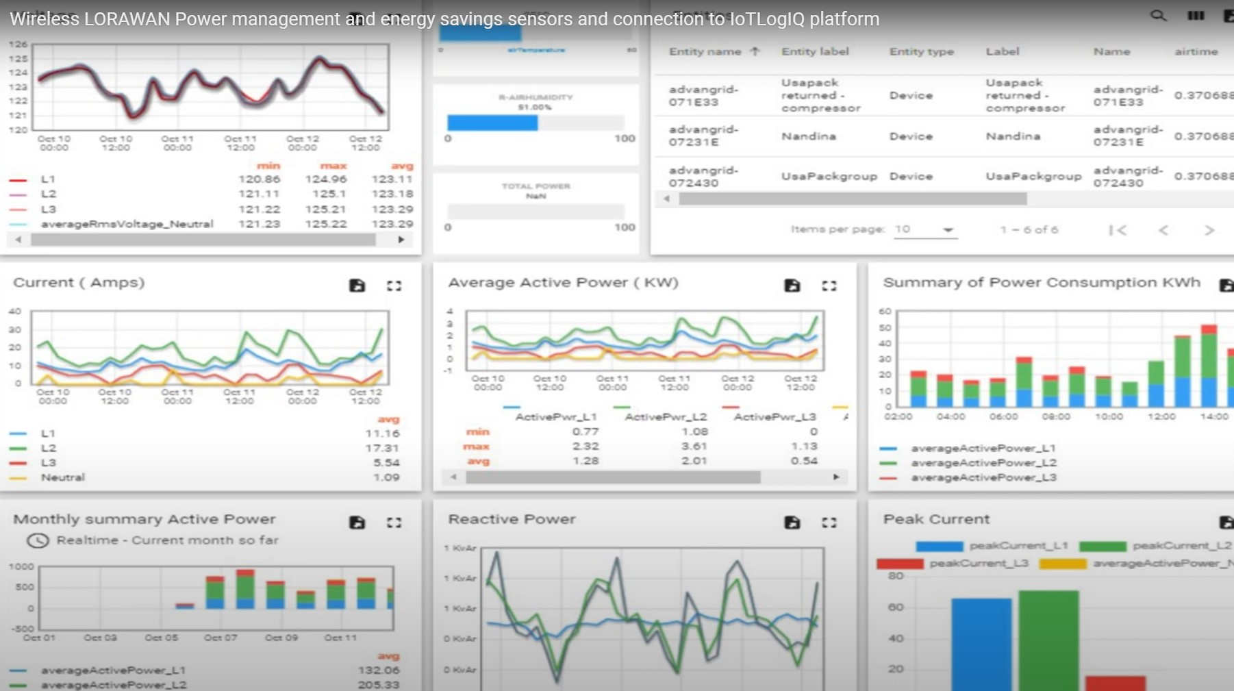Open Items per page dropdown
The width and height of the screenshot is (1234, 691).
coord(924,229)
